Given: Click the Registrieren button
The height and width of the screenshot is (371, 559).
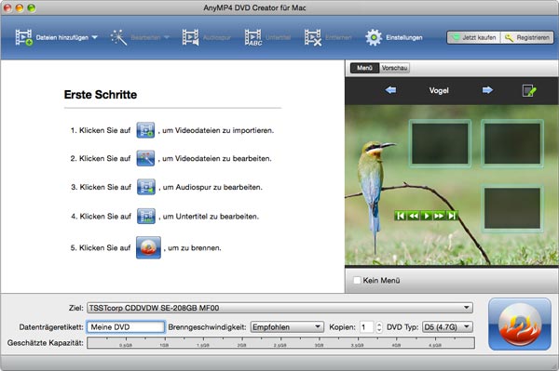Looking at the screenshot, I should click(x=527, y=37).
